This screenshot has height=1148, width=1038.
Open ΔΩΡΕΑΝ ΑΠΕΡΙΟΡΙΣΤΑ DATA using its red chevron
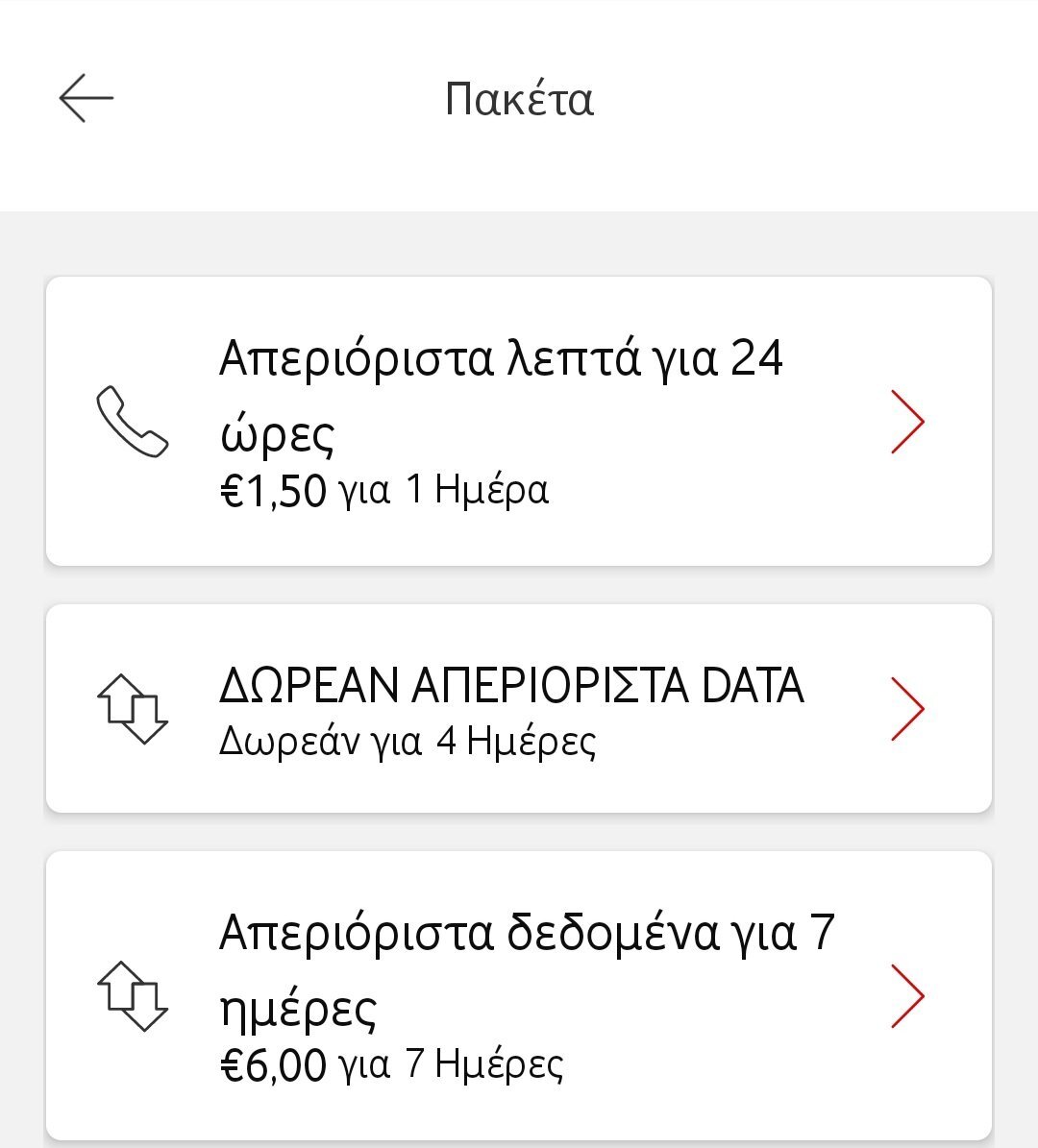pyautogui.click(x=906, y=708)
